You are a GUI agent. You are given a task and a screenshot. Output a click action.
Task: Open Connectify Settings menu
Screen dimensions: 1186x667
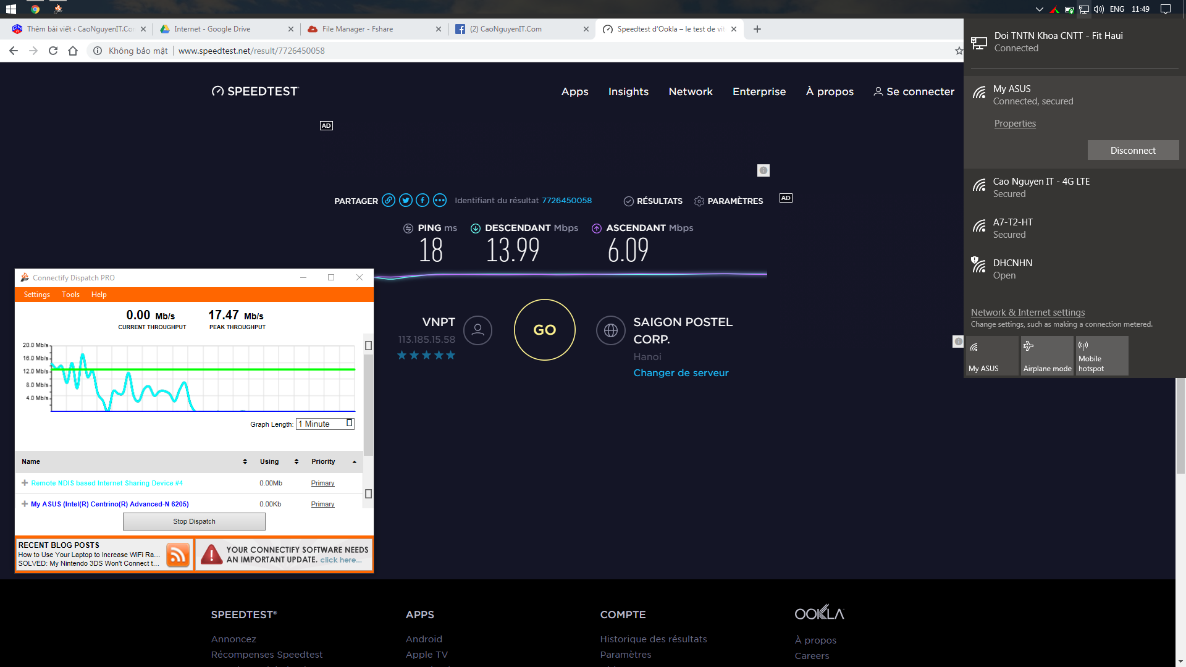click(x=36, y=295)
